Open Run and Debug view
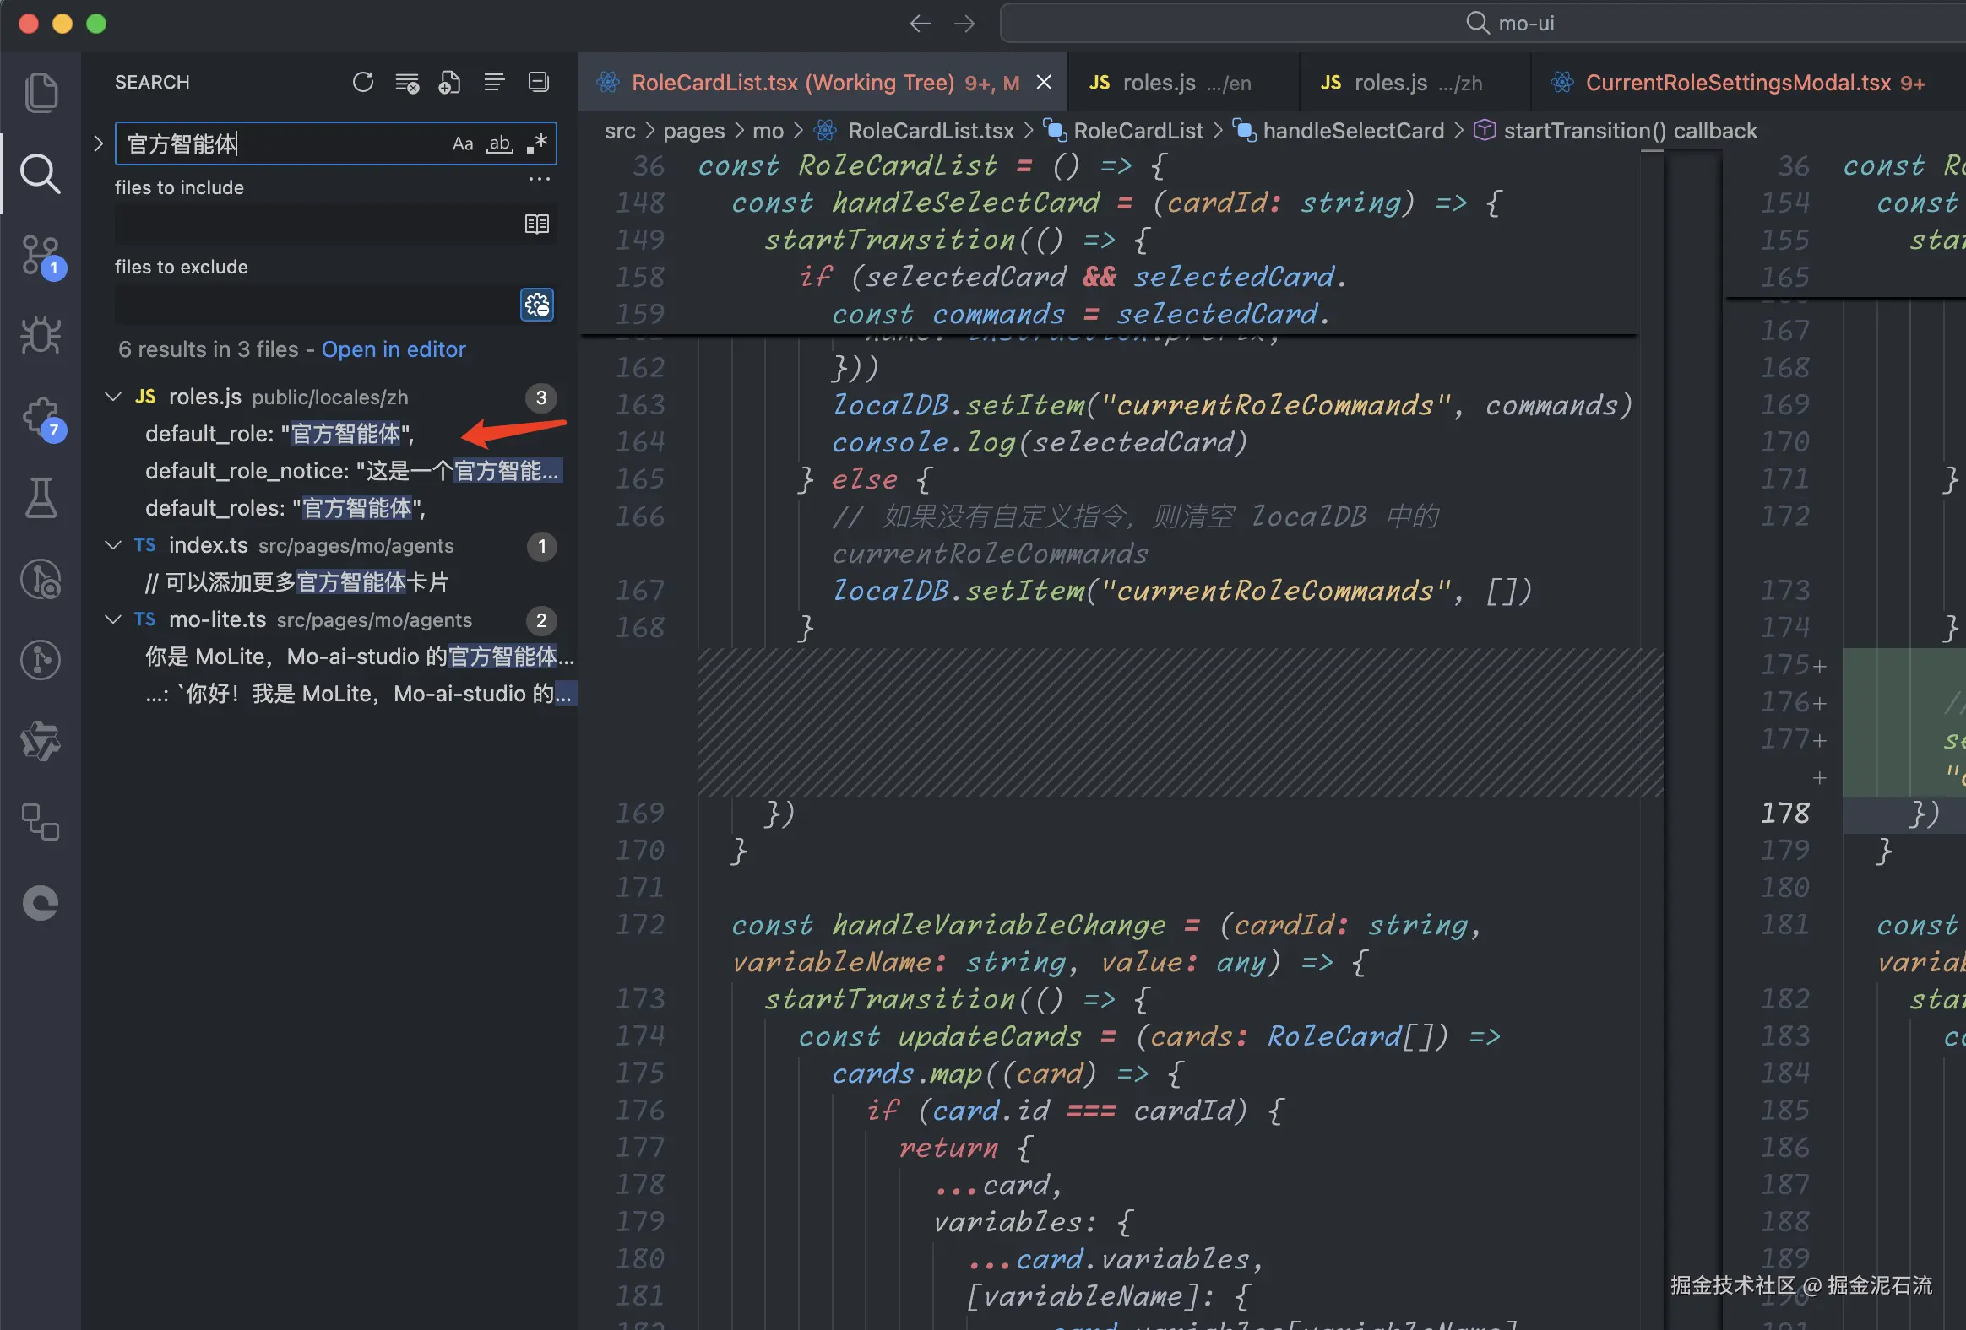The height and width of the screenshot is (1330, 1966). click(x=41, y=336)
